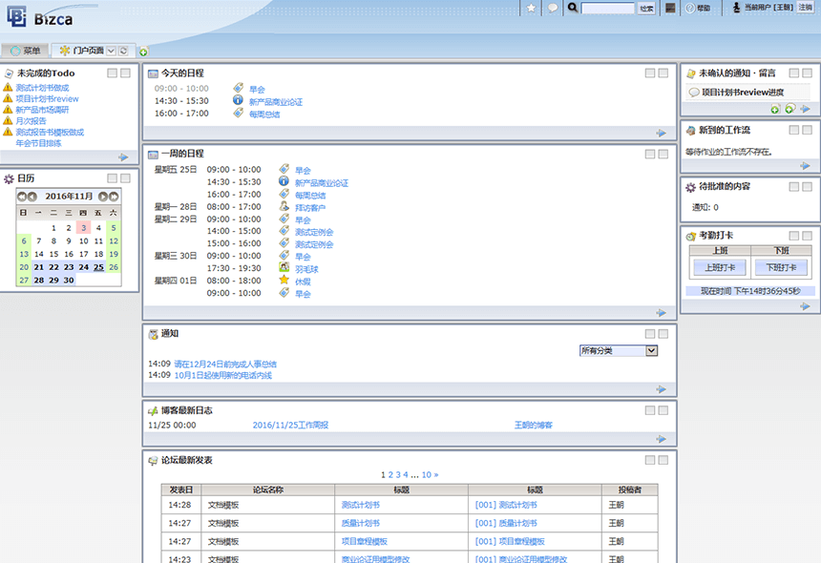Open the 所有分类 category dropdown

[619, 351]
